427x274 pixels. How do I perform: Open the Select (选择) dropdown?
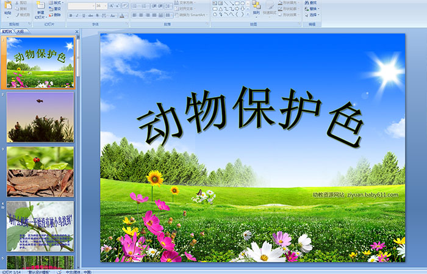click(312, 15)
